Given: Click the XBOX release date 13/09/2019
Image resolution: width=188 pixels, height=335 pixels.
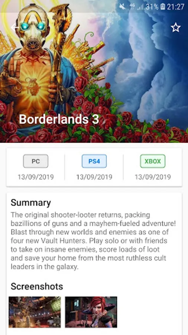Looking at the screenshot, I should 153,177.
